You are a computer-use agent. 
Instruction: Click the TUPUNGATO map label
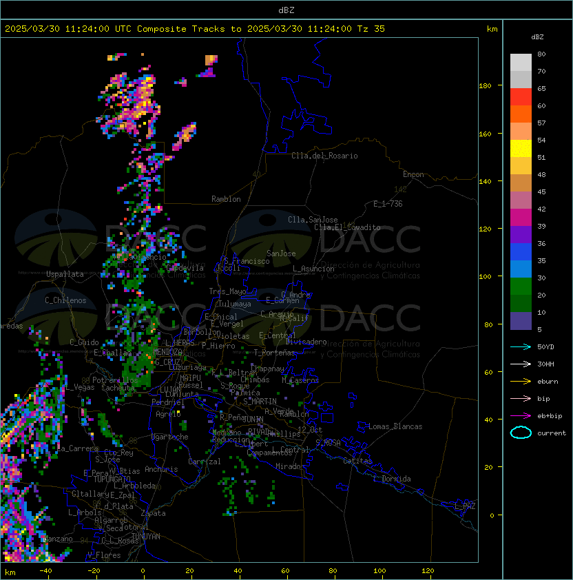(x=112, y=479)
